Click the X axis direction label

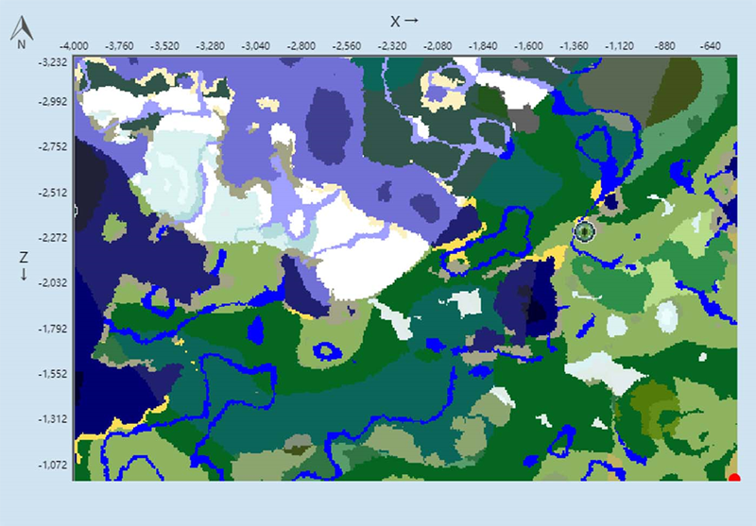tap(404, 21)
